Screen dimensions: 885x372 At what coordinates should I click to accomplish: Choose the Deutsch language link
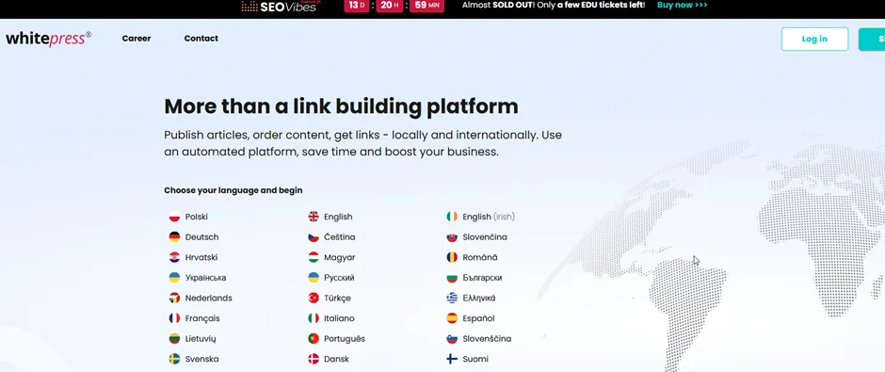pyautogui.click(x=201, y=237)
